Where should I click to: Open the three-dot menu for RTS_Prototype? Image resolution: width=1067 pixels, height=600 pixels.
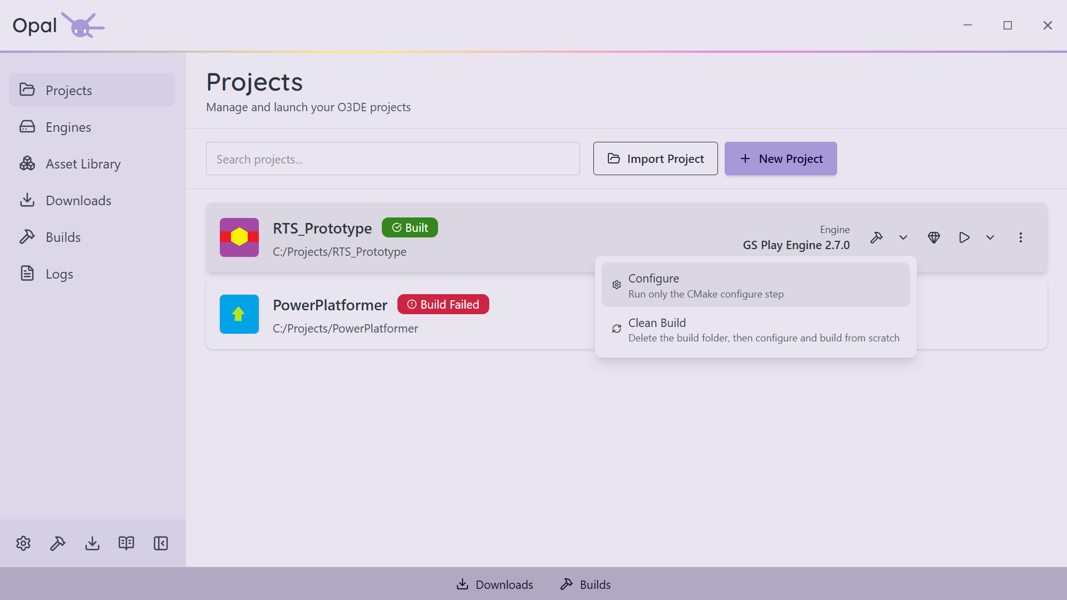tap(1020, 237)
